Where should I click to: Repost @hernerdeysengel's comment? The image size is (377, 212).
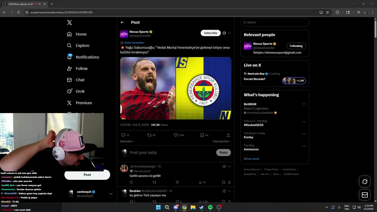coord(154,182)
